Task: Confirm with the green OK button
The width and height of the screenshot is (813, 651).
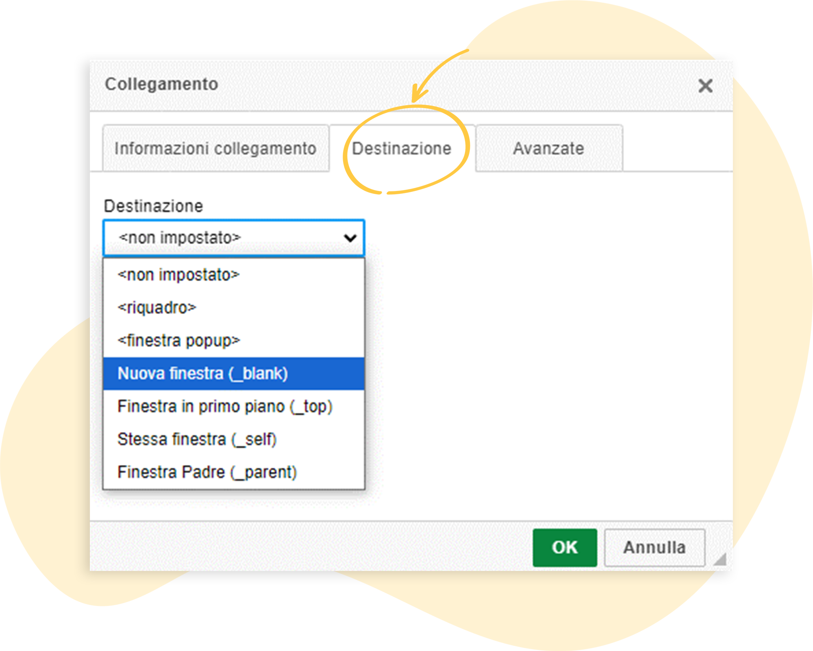Action: pyautogui.click(x=565, y=547)
